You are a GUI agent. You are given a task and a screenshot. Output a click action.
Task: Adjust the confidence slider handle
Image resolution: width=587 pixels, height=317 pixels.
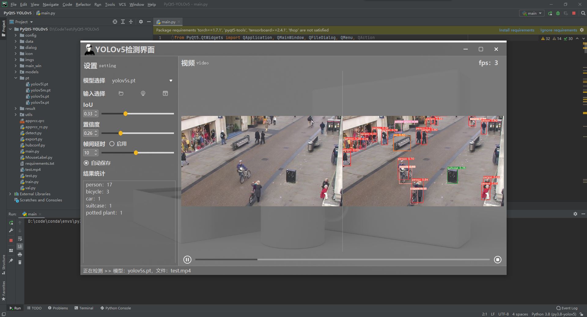(x=120, y=133)
